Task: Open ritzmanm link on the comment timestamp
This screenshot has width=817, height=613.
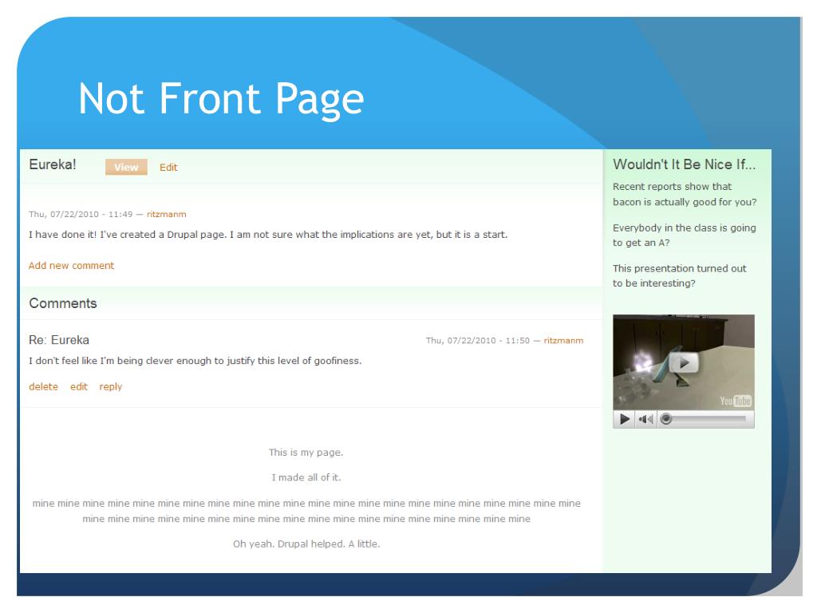Action: coord(563,340)
